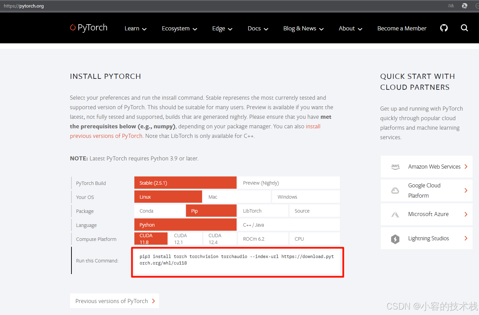The image size is (479, 315).
Task: Click the 'Package' row label
Action: click(85, 211)
